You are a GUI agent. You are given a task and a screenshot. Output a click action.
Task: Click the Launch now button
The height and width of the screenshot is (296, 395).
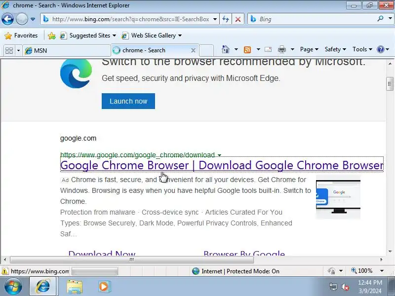click(x=128, y=101)
